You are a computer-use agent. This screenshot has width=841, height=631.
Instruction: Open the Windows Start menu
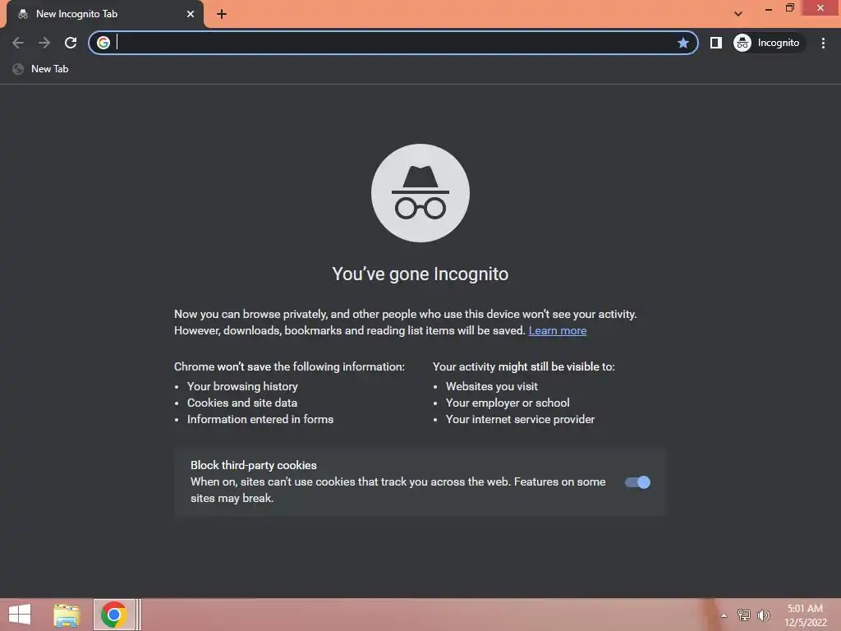point(20,615)
